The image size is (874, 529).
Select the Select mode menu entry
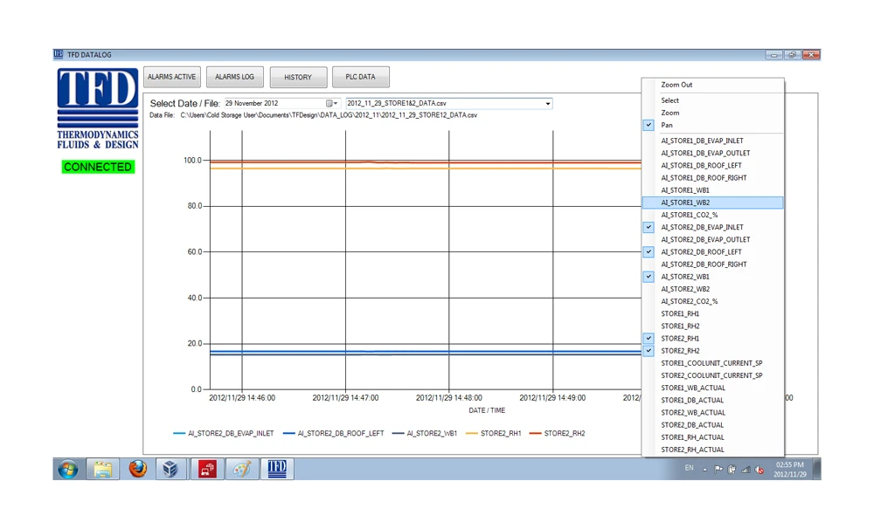[x=670, y=100]
